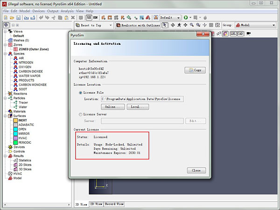Image resolution: width=280 pixels, height=210 pixels.
Task: Click the Cut scissors icon
Action: [54, 18]
